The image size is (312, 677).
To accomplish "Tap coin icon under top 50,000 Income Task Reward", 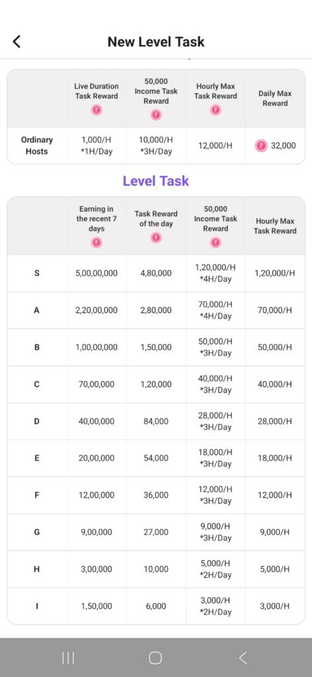I will [156, 115].
